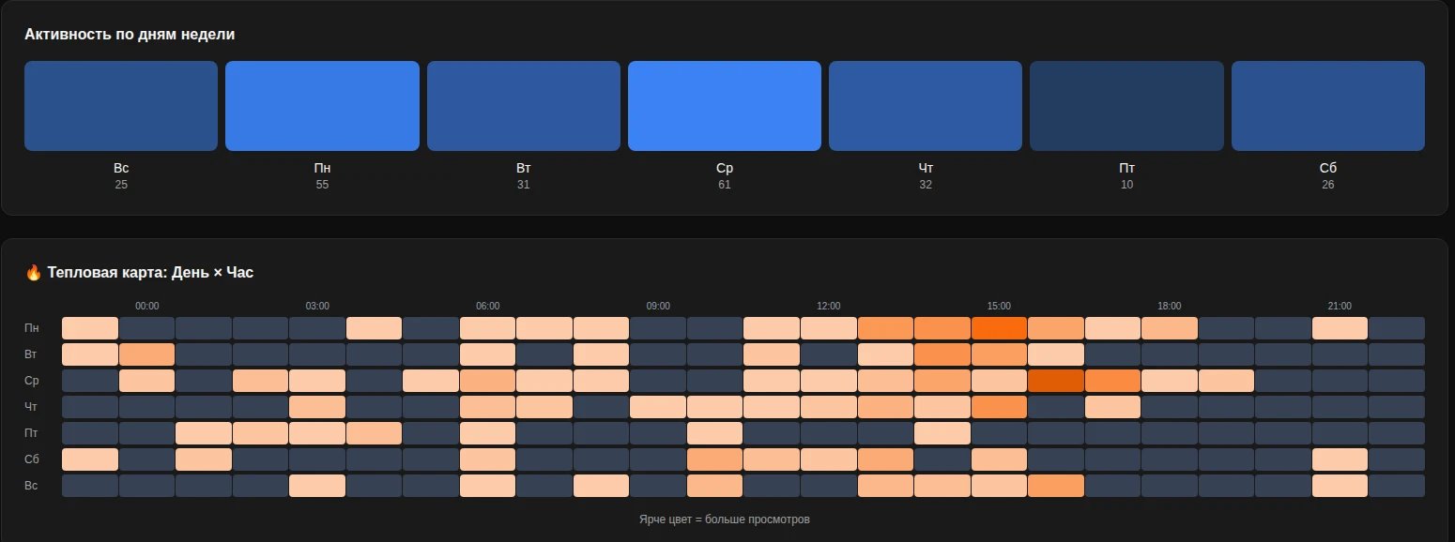Open the Сб activity block showing 26
The height and width of the screenshot is (542, 1455).
(1327, 106)
